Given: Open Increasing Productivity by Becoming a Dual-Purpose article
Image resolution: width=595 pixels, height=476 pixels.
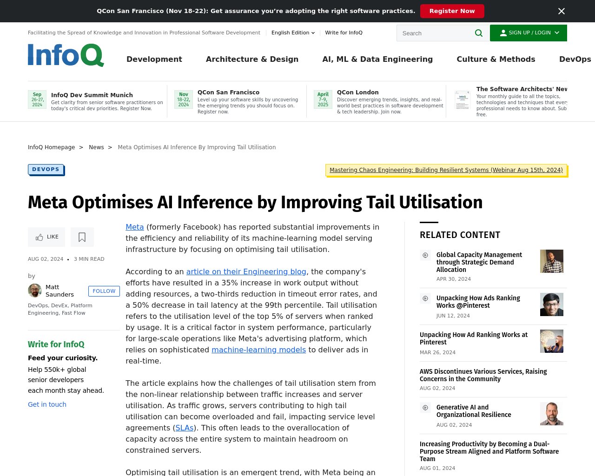Looking at the screenshot, I should click(489, 451).
